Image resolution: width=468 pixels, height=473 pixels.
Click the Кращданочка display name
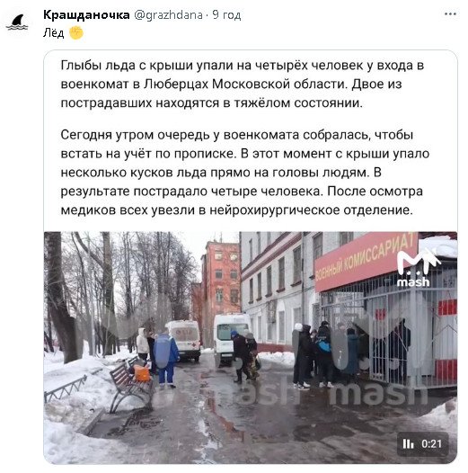pos(86,14)
